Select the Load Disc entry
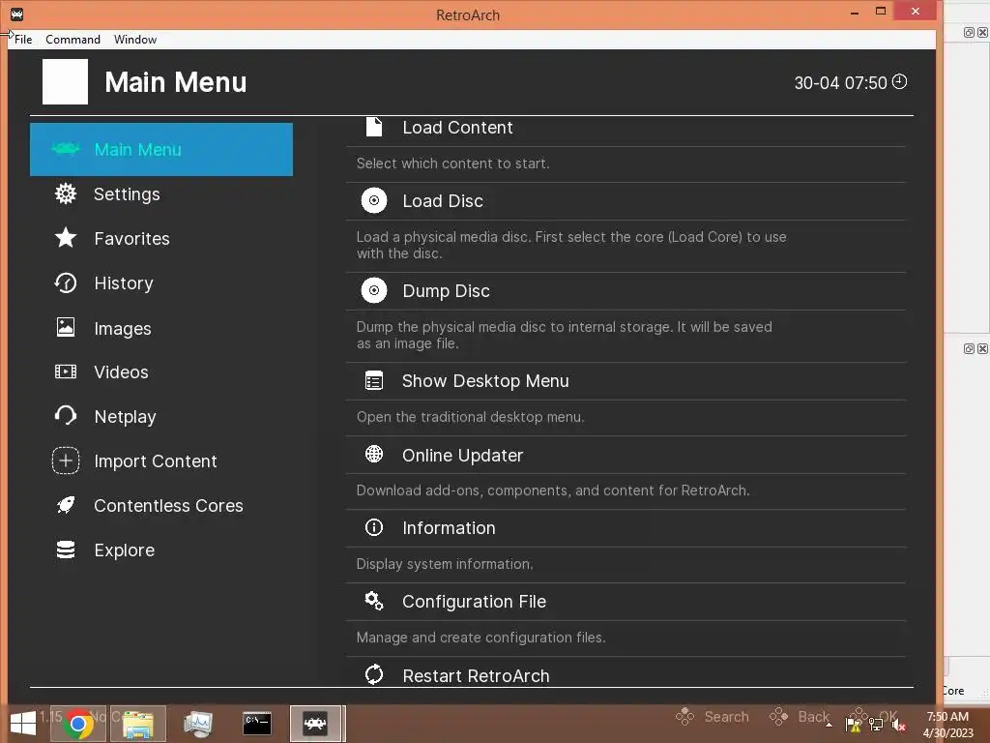This screenshot has height=743, width=990. [626, 201]
